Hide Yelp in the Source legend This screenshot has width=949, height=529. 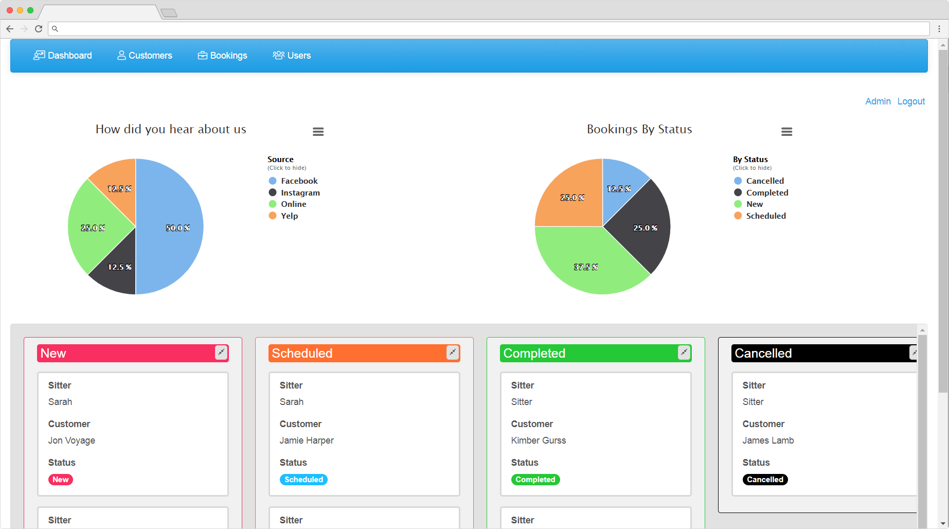click(283, 216)
